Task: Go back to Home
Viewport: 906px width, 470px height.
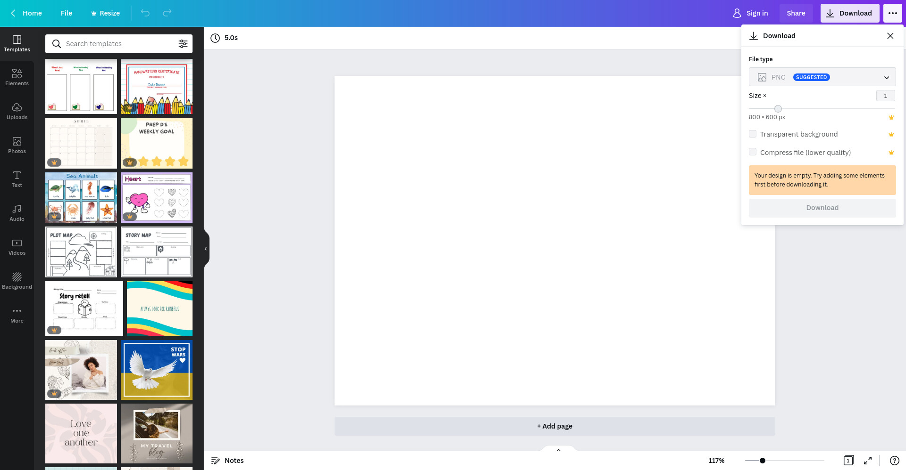Action: coord(26,13)
